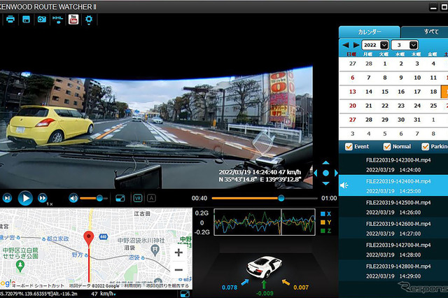Toggle Z axis graph legend

point(325,231)
